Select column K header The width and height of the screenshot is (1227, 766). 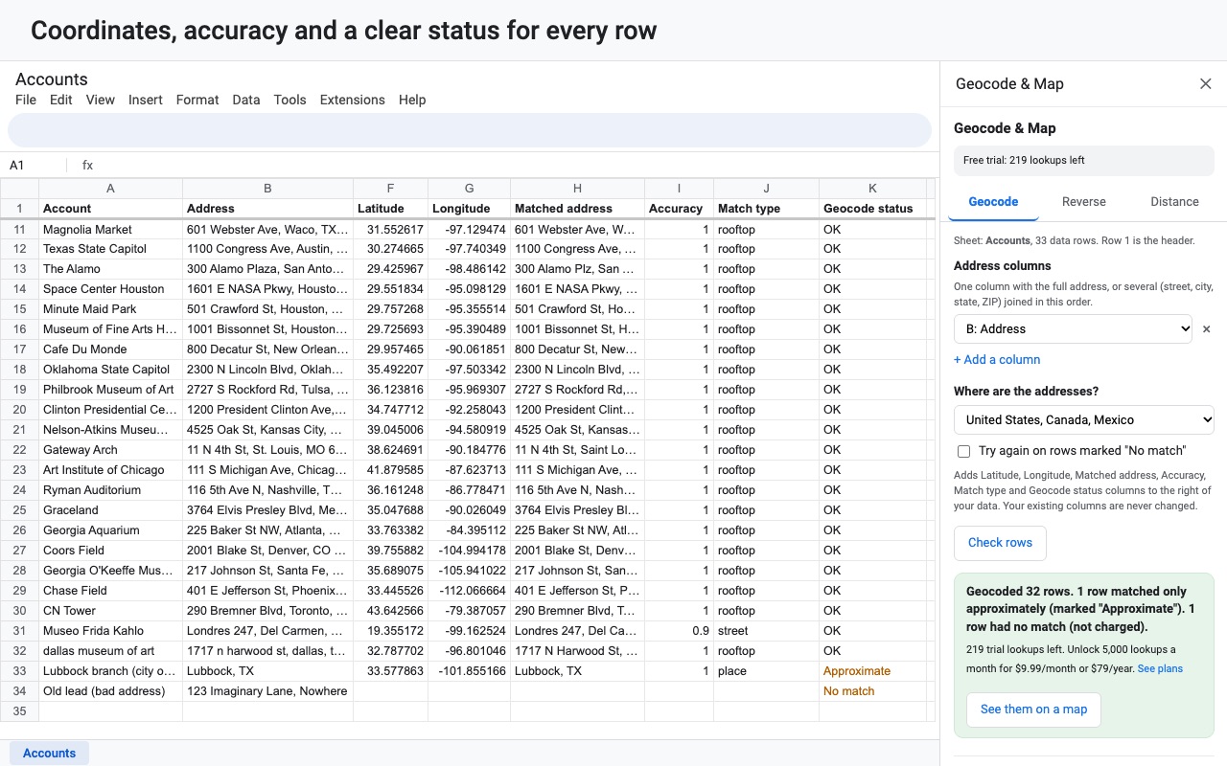click(872, 189)
